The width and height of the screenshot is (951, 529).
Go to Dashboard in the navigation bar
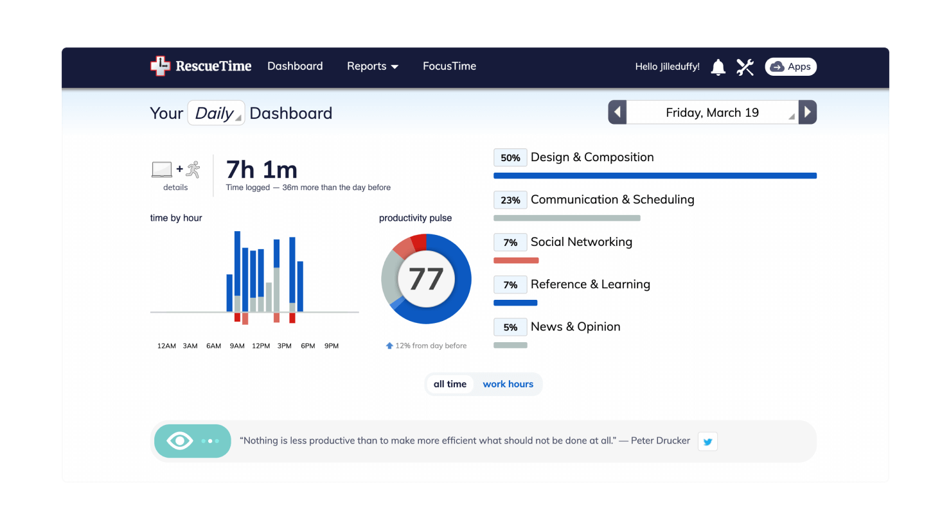click(x=295, y=66)
